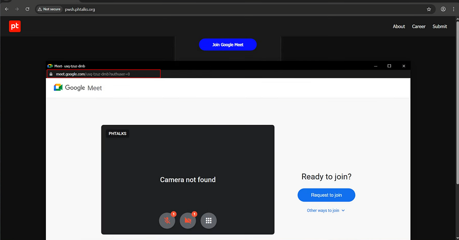Unmute the microphone in Meet preview
The width and height of the screenshot is (459, 240).
tap(167, 220)
